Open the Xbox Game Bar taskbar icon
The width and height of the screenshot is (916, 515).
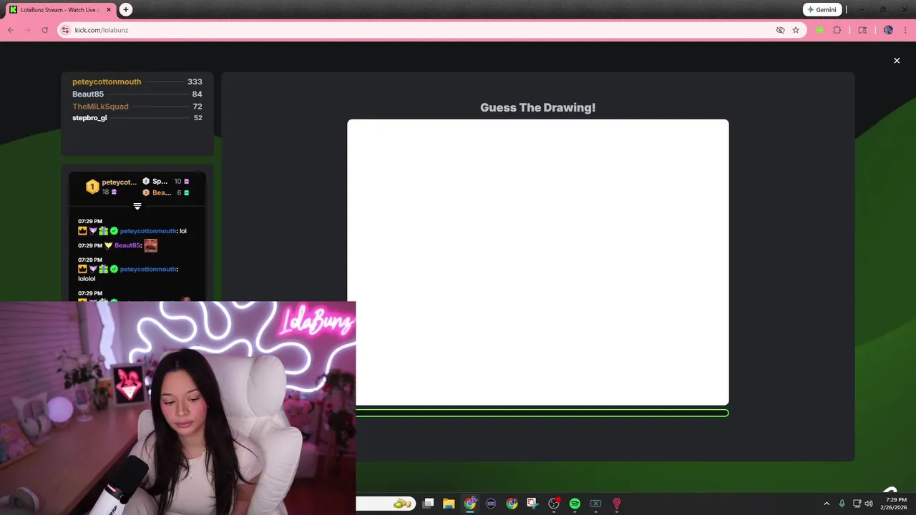595,504
